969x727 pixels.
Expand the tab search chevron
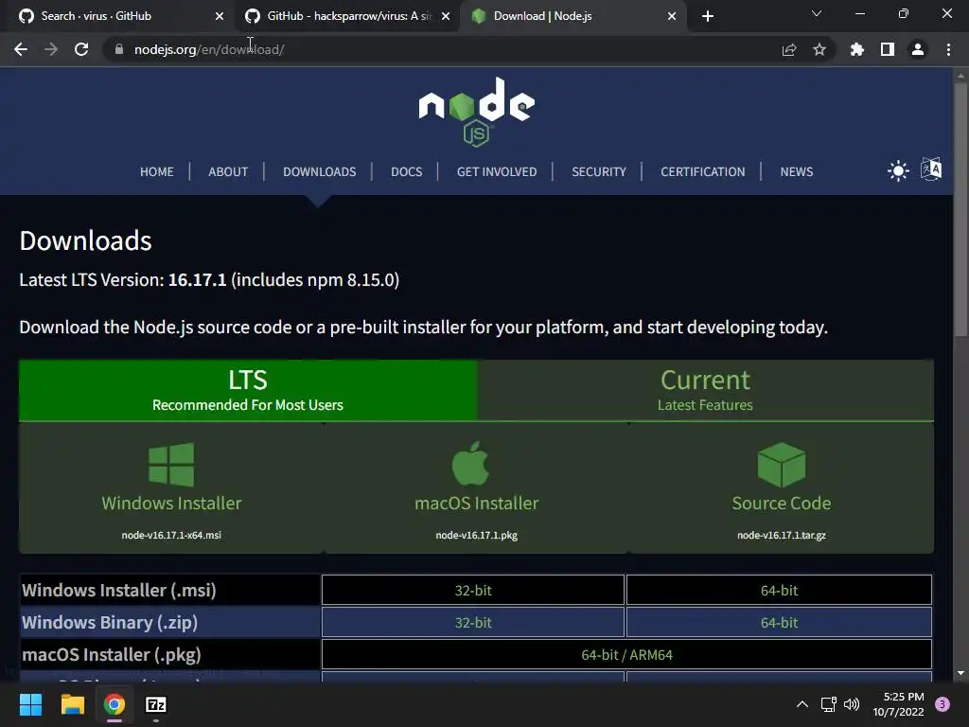817,13
